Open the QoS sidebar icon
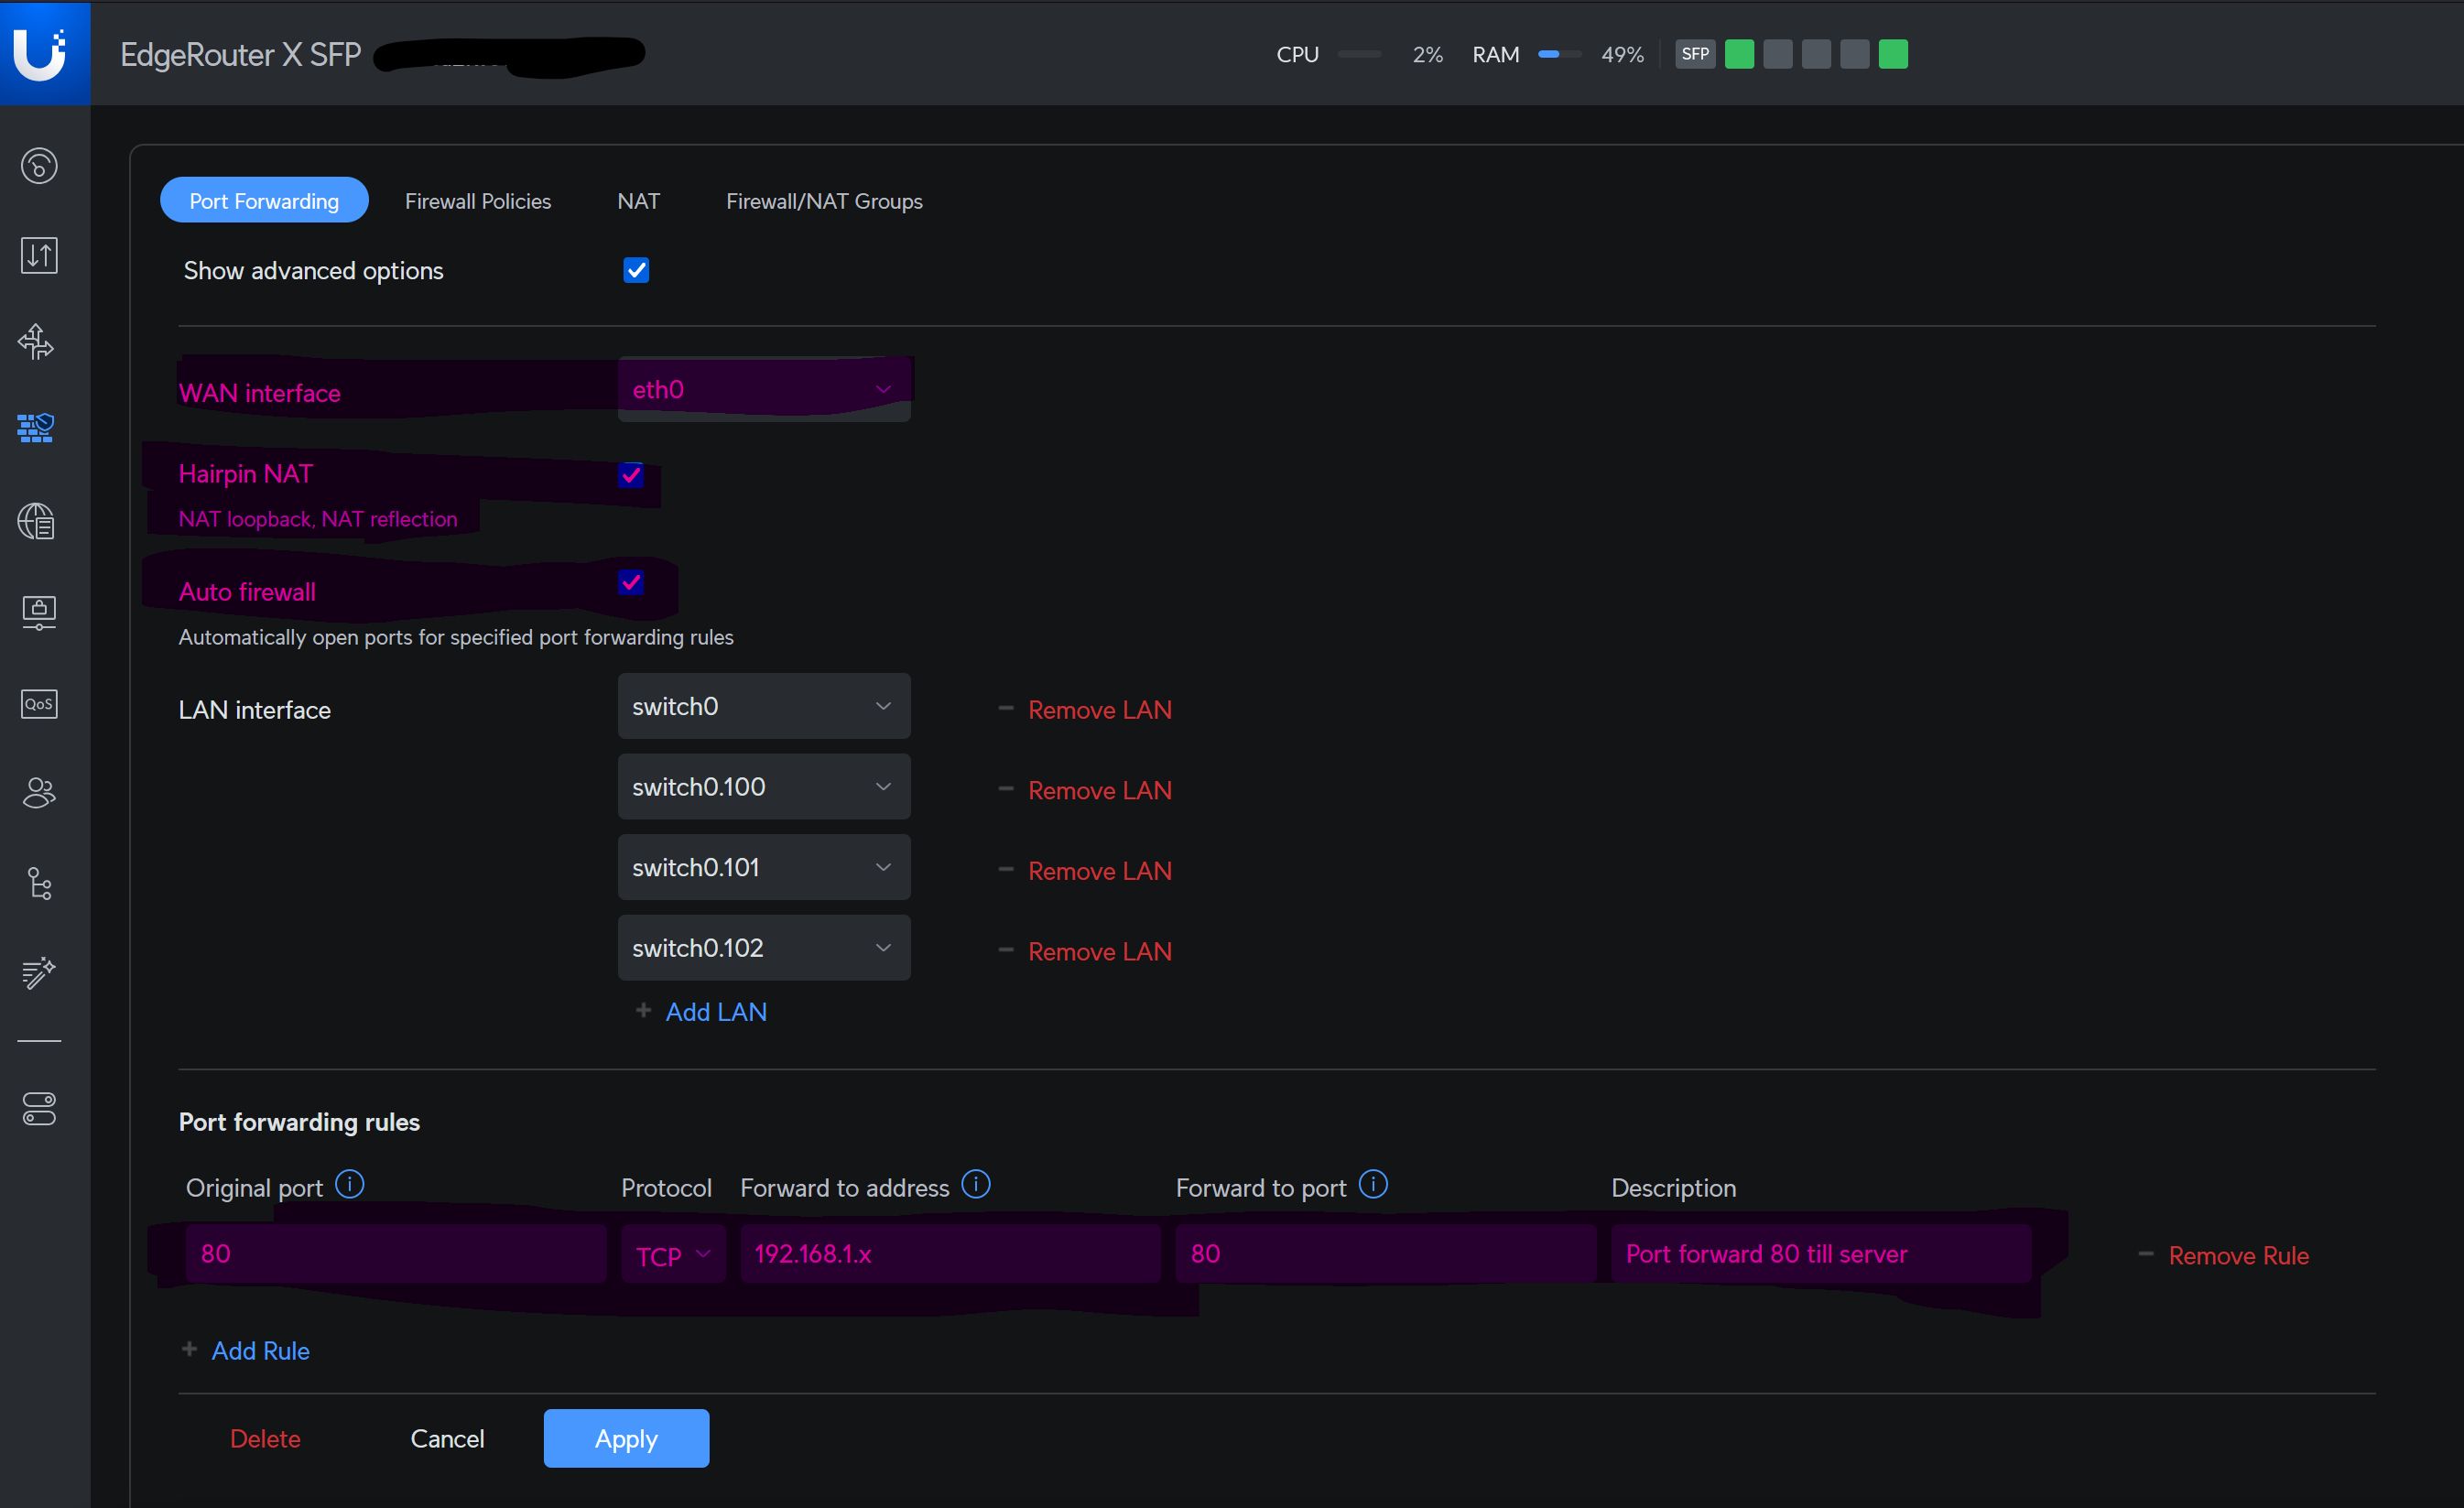 pyautogui.click(x=39, y=704)
